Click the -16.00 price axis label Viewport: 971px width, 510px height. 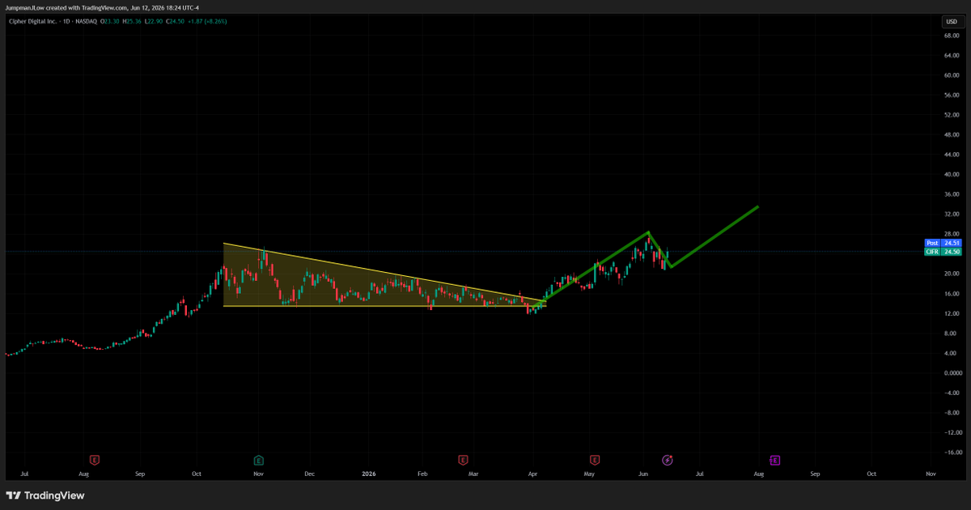(950, 453)
